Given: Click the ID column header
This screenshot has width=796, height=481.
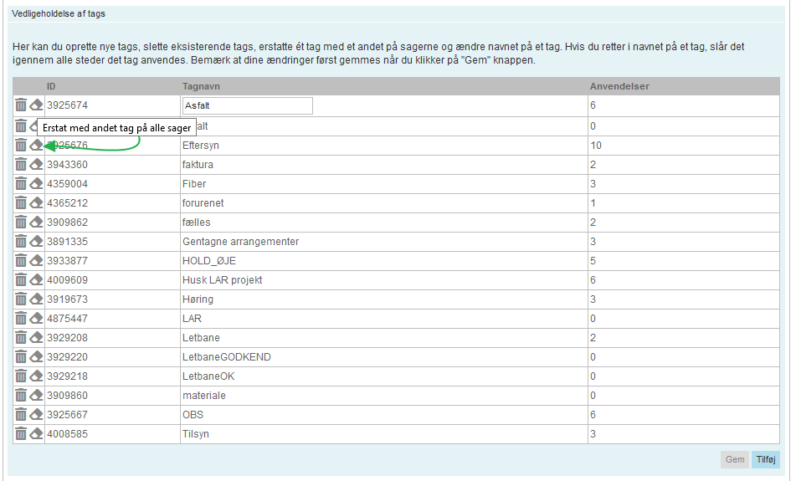Looking at the screenshot, I should point(51,86).
